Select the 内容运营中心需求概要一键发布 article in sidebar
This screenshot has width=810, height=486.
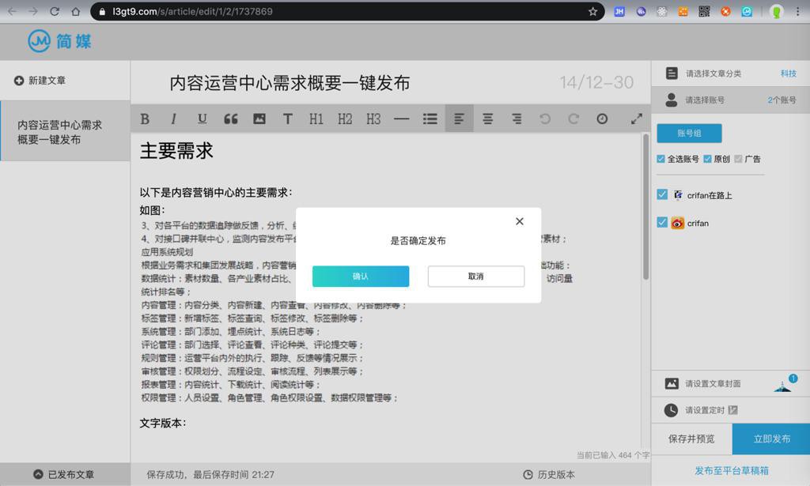tap(65, 132)
